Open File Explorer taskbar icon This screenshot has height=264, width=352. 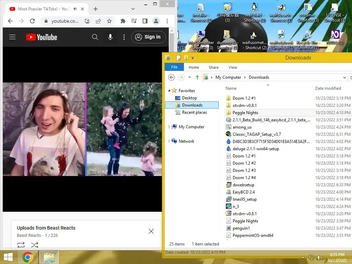click(49, 257)
